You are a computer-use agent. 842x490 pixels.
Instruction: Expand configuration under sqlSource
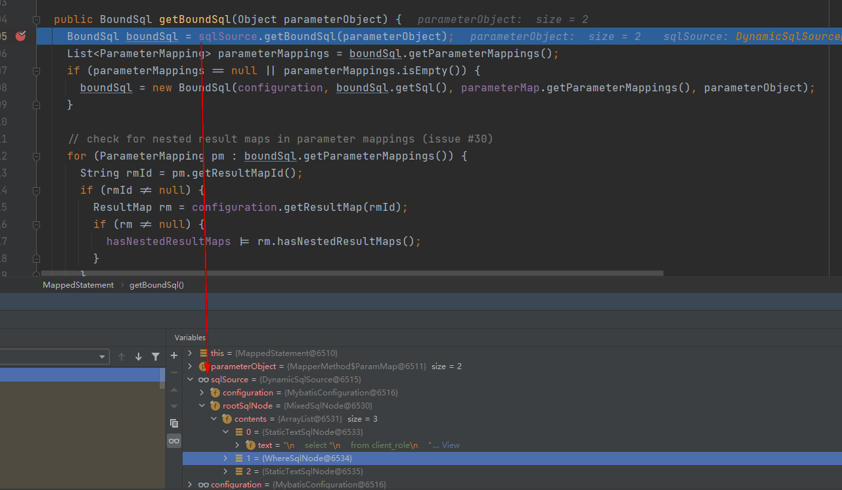point(202,393)
